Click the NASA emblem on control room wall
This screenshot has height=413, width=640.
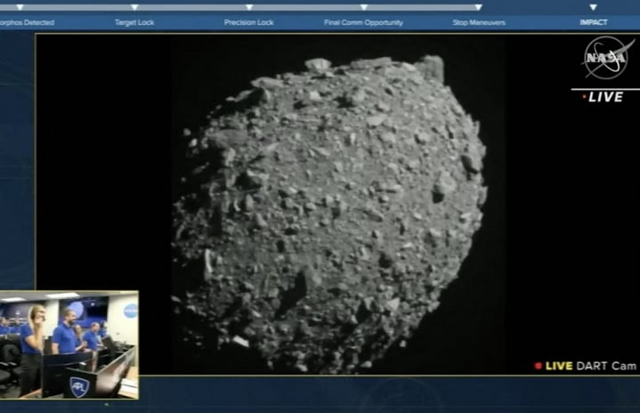coord(131,311)
